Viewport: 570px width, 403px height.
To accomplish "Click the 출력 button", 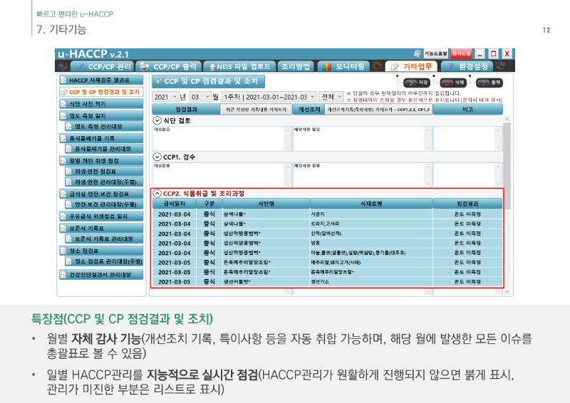I will pos(489,83).
